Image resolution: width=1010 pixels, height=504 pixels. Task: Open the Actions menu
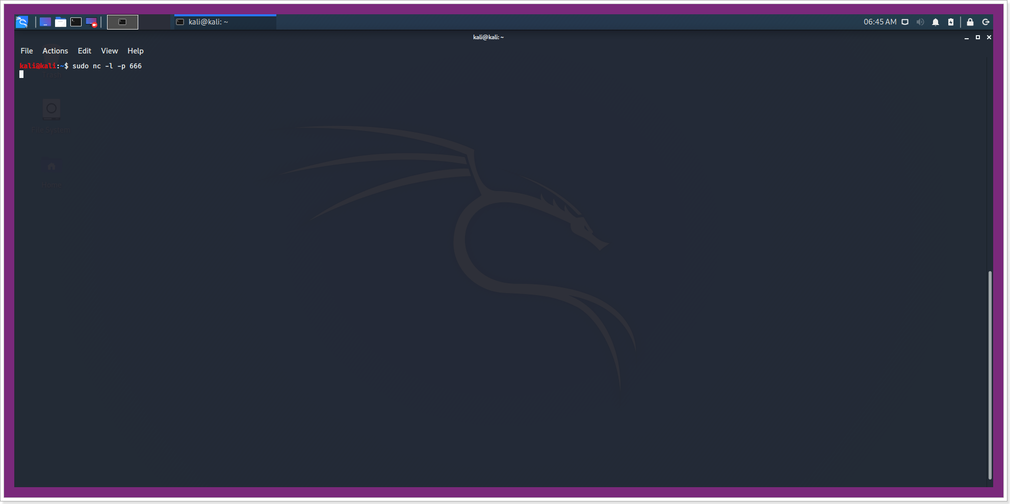pyautogui.click(x=55, y=51)
